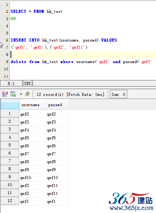Click the SELECT keyword on line 2
This screenshot has width=156, height=213.
tap(18, 11)
